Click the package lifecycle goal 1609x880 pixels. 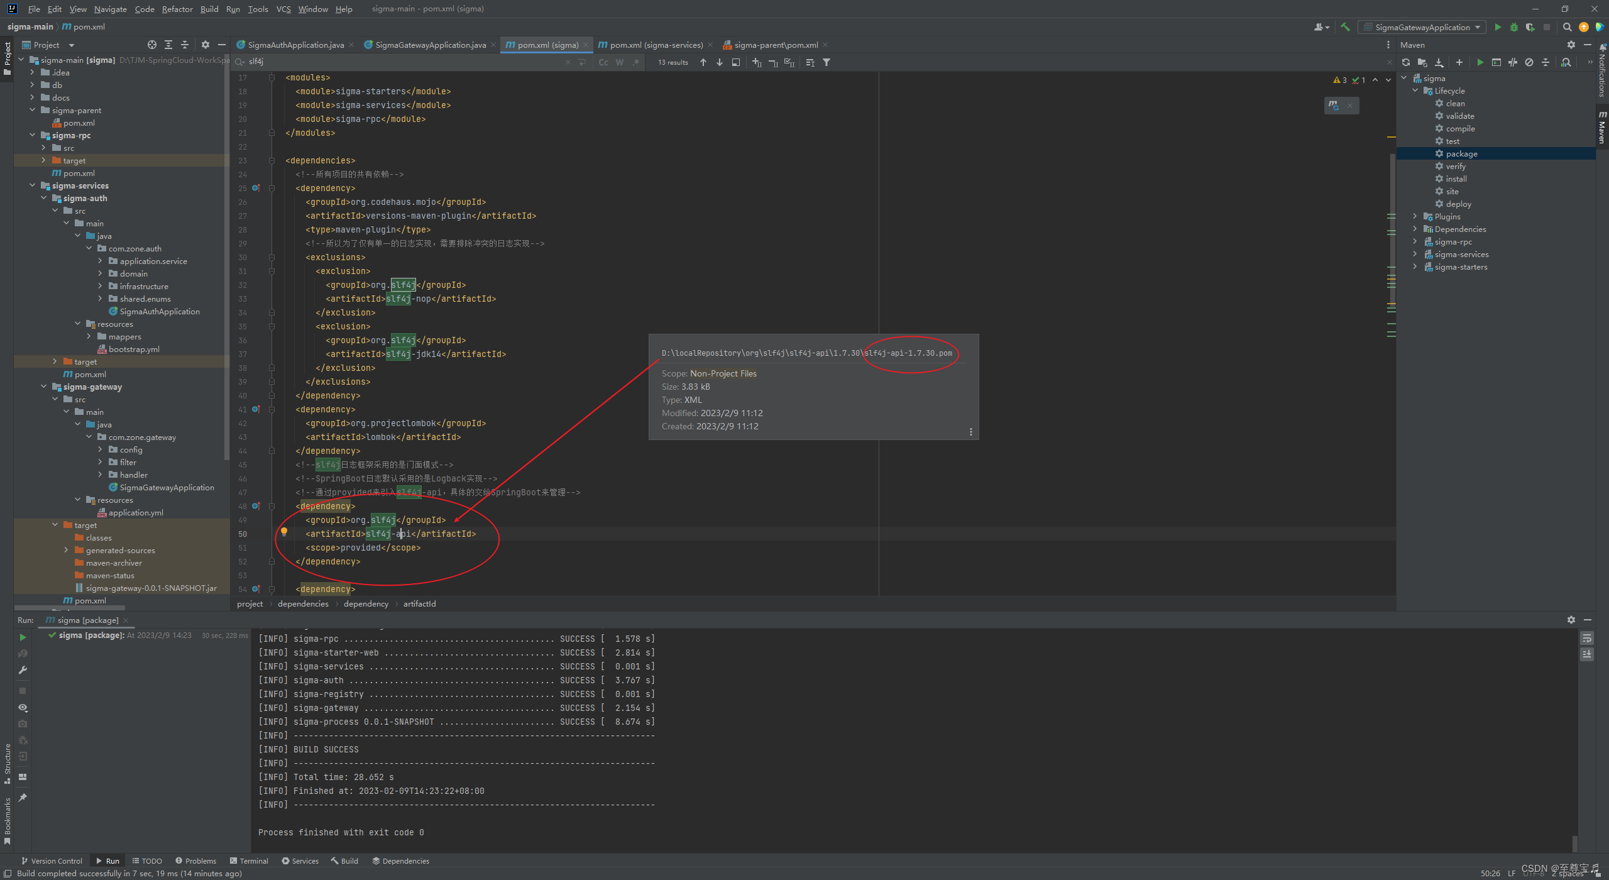pyautogui.click(x=1463, y=153)
